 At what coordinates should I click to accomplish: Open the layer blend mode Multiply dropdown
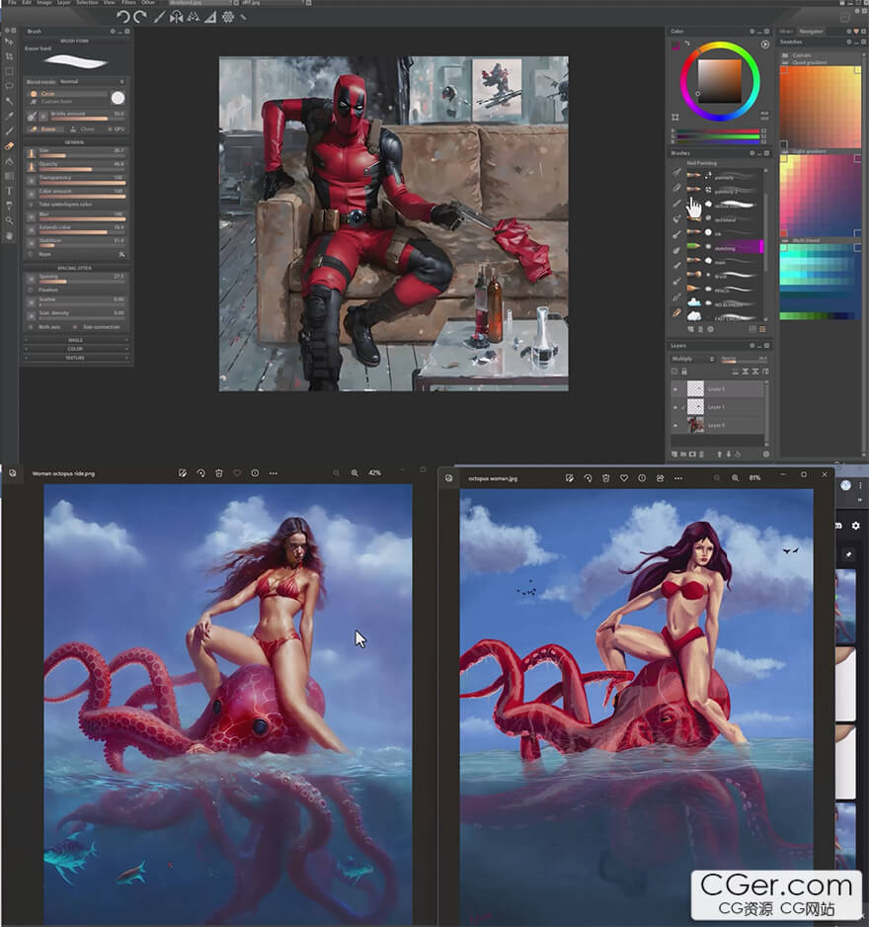[693, 359]
